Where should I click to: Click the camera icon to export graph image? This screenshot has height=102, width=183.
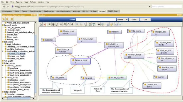point(99,24)
